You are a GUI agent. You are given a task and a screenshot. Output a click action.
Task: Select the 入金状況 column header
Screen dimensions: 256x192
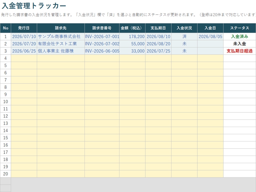[x=184, y=28]
